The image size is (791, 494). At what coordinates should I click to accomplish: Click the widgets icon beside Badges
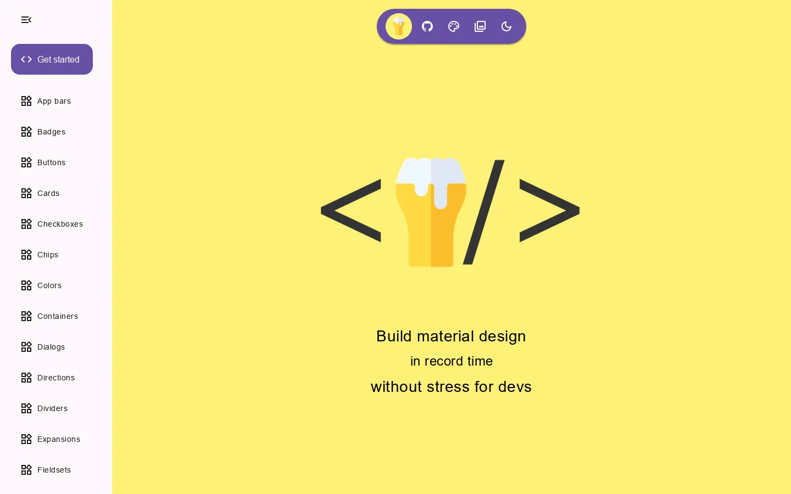pos(26,132)
